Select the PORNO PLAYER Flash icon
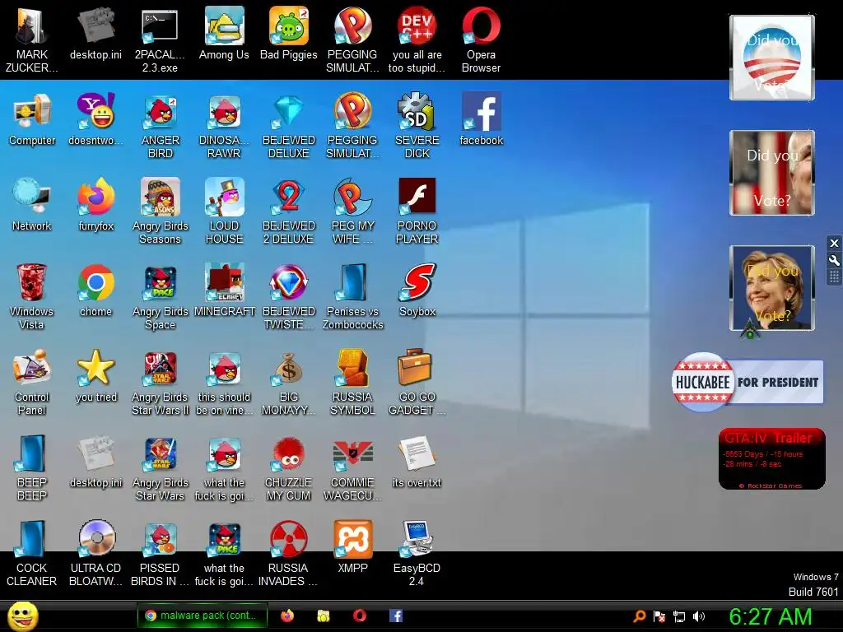This screenshot has width=843, height=632. tap(417, 211)
